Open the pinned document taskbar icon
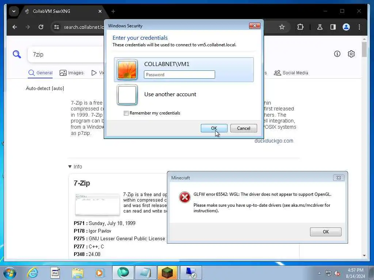This screenshot has height=280, width=374. point(55,273)
